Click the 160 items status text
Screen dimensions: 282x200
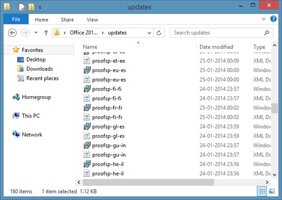[21, 191]
